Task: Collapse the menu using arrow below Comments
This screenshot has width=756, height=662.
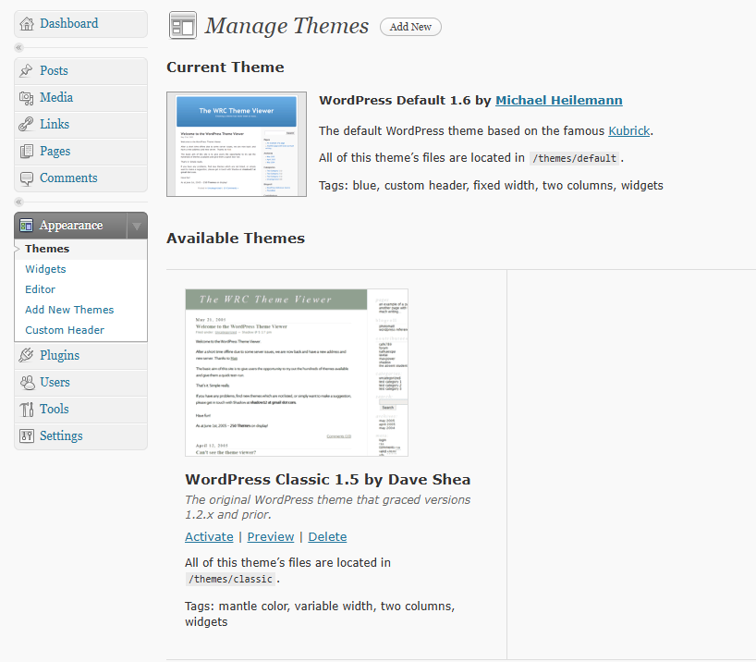Action: click(18, 202)
